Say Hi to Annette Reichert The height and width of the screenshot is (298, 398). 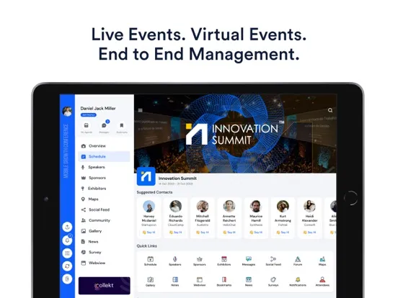click(x=229, y=232)
